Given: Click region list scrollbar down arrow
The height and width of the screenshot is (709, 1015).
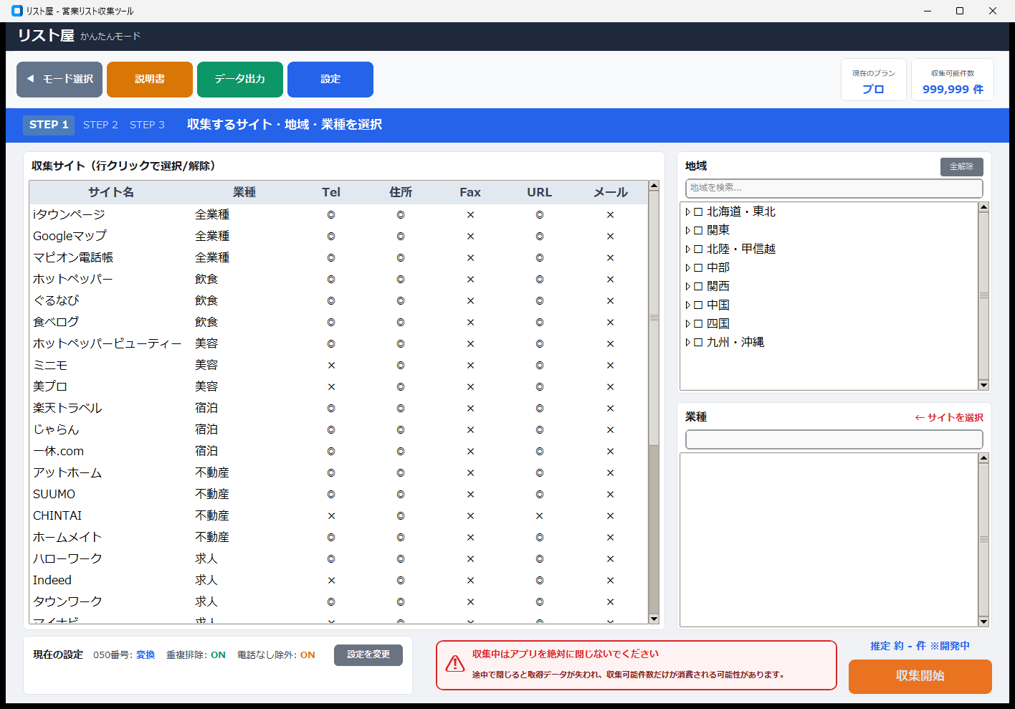Looking at the screenshot, I should [x=983, y=385].
